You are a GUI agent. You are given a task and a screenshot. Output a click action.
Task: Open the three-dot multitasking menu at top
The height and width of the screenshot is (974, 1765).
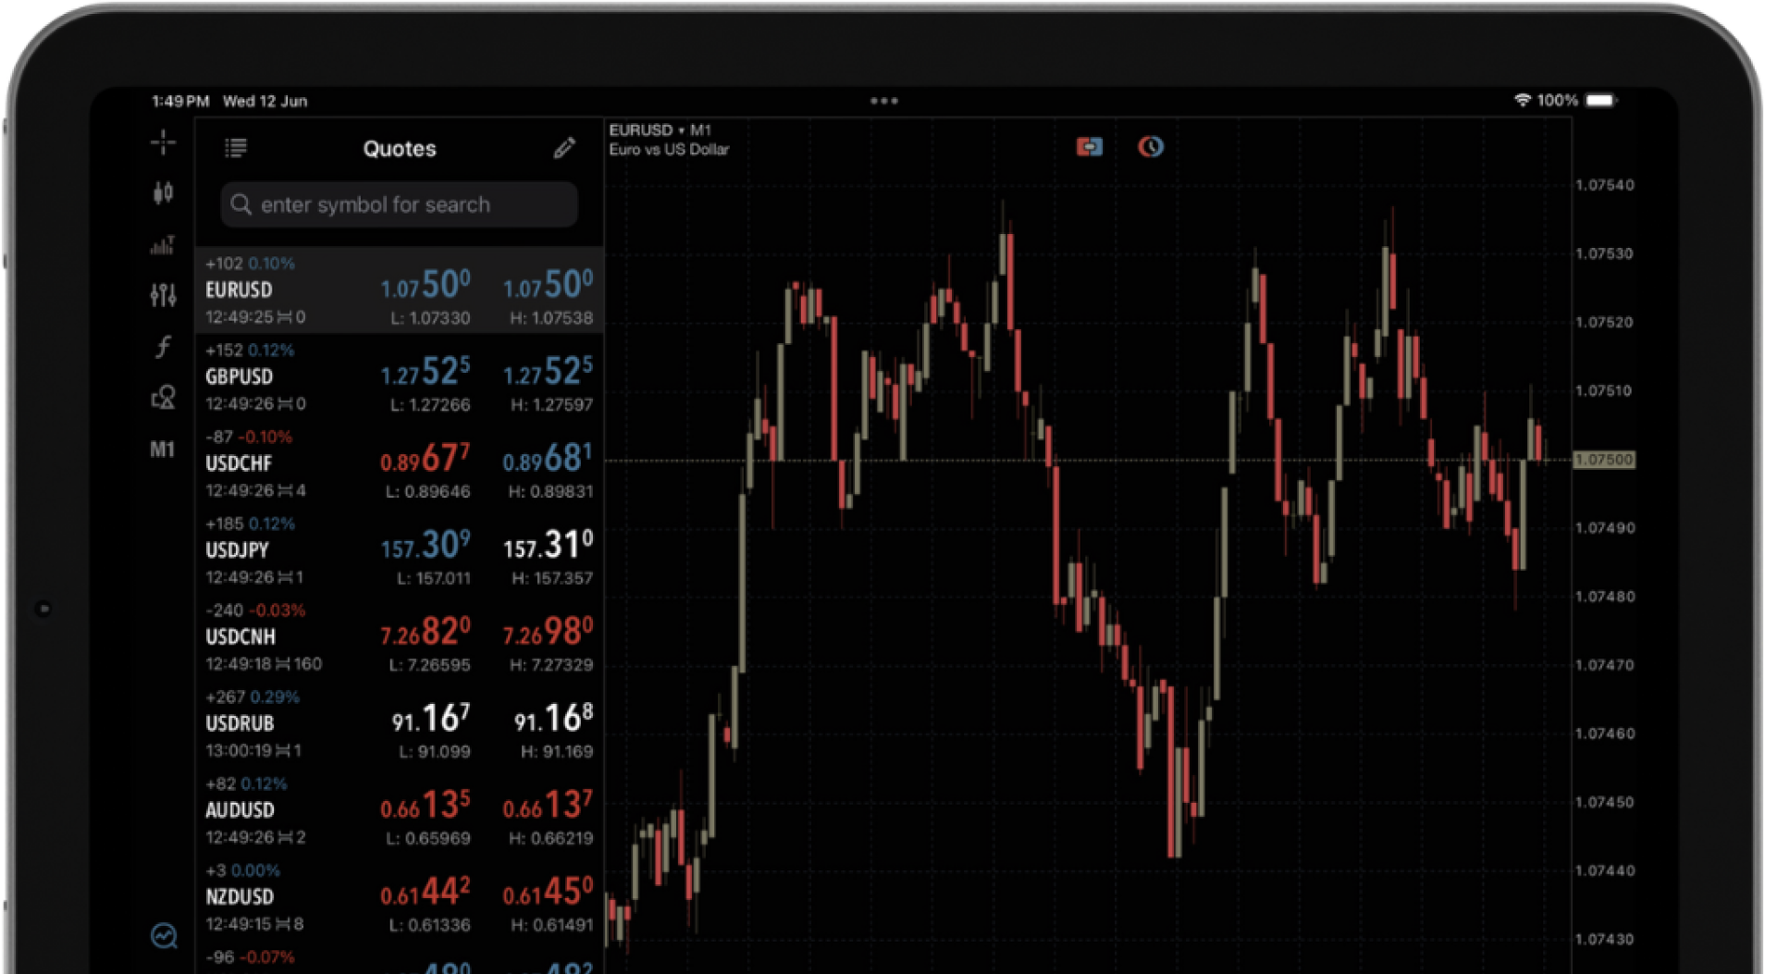883,101
